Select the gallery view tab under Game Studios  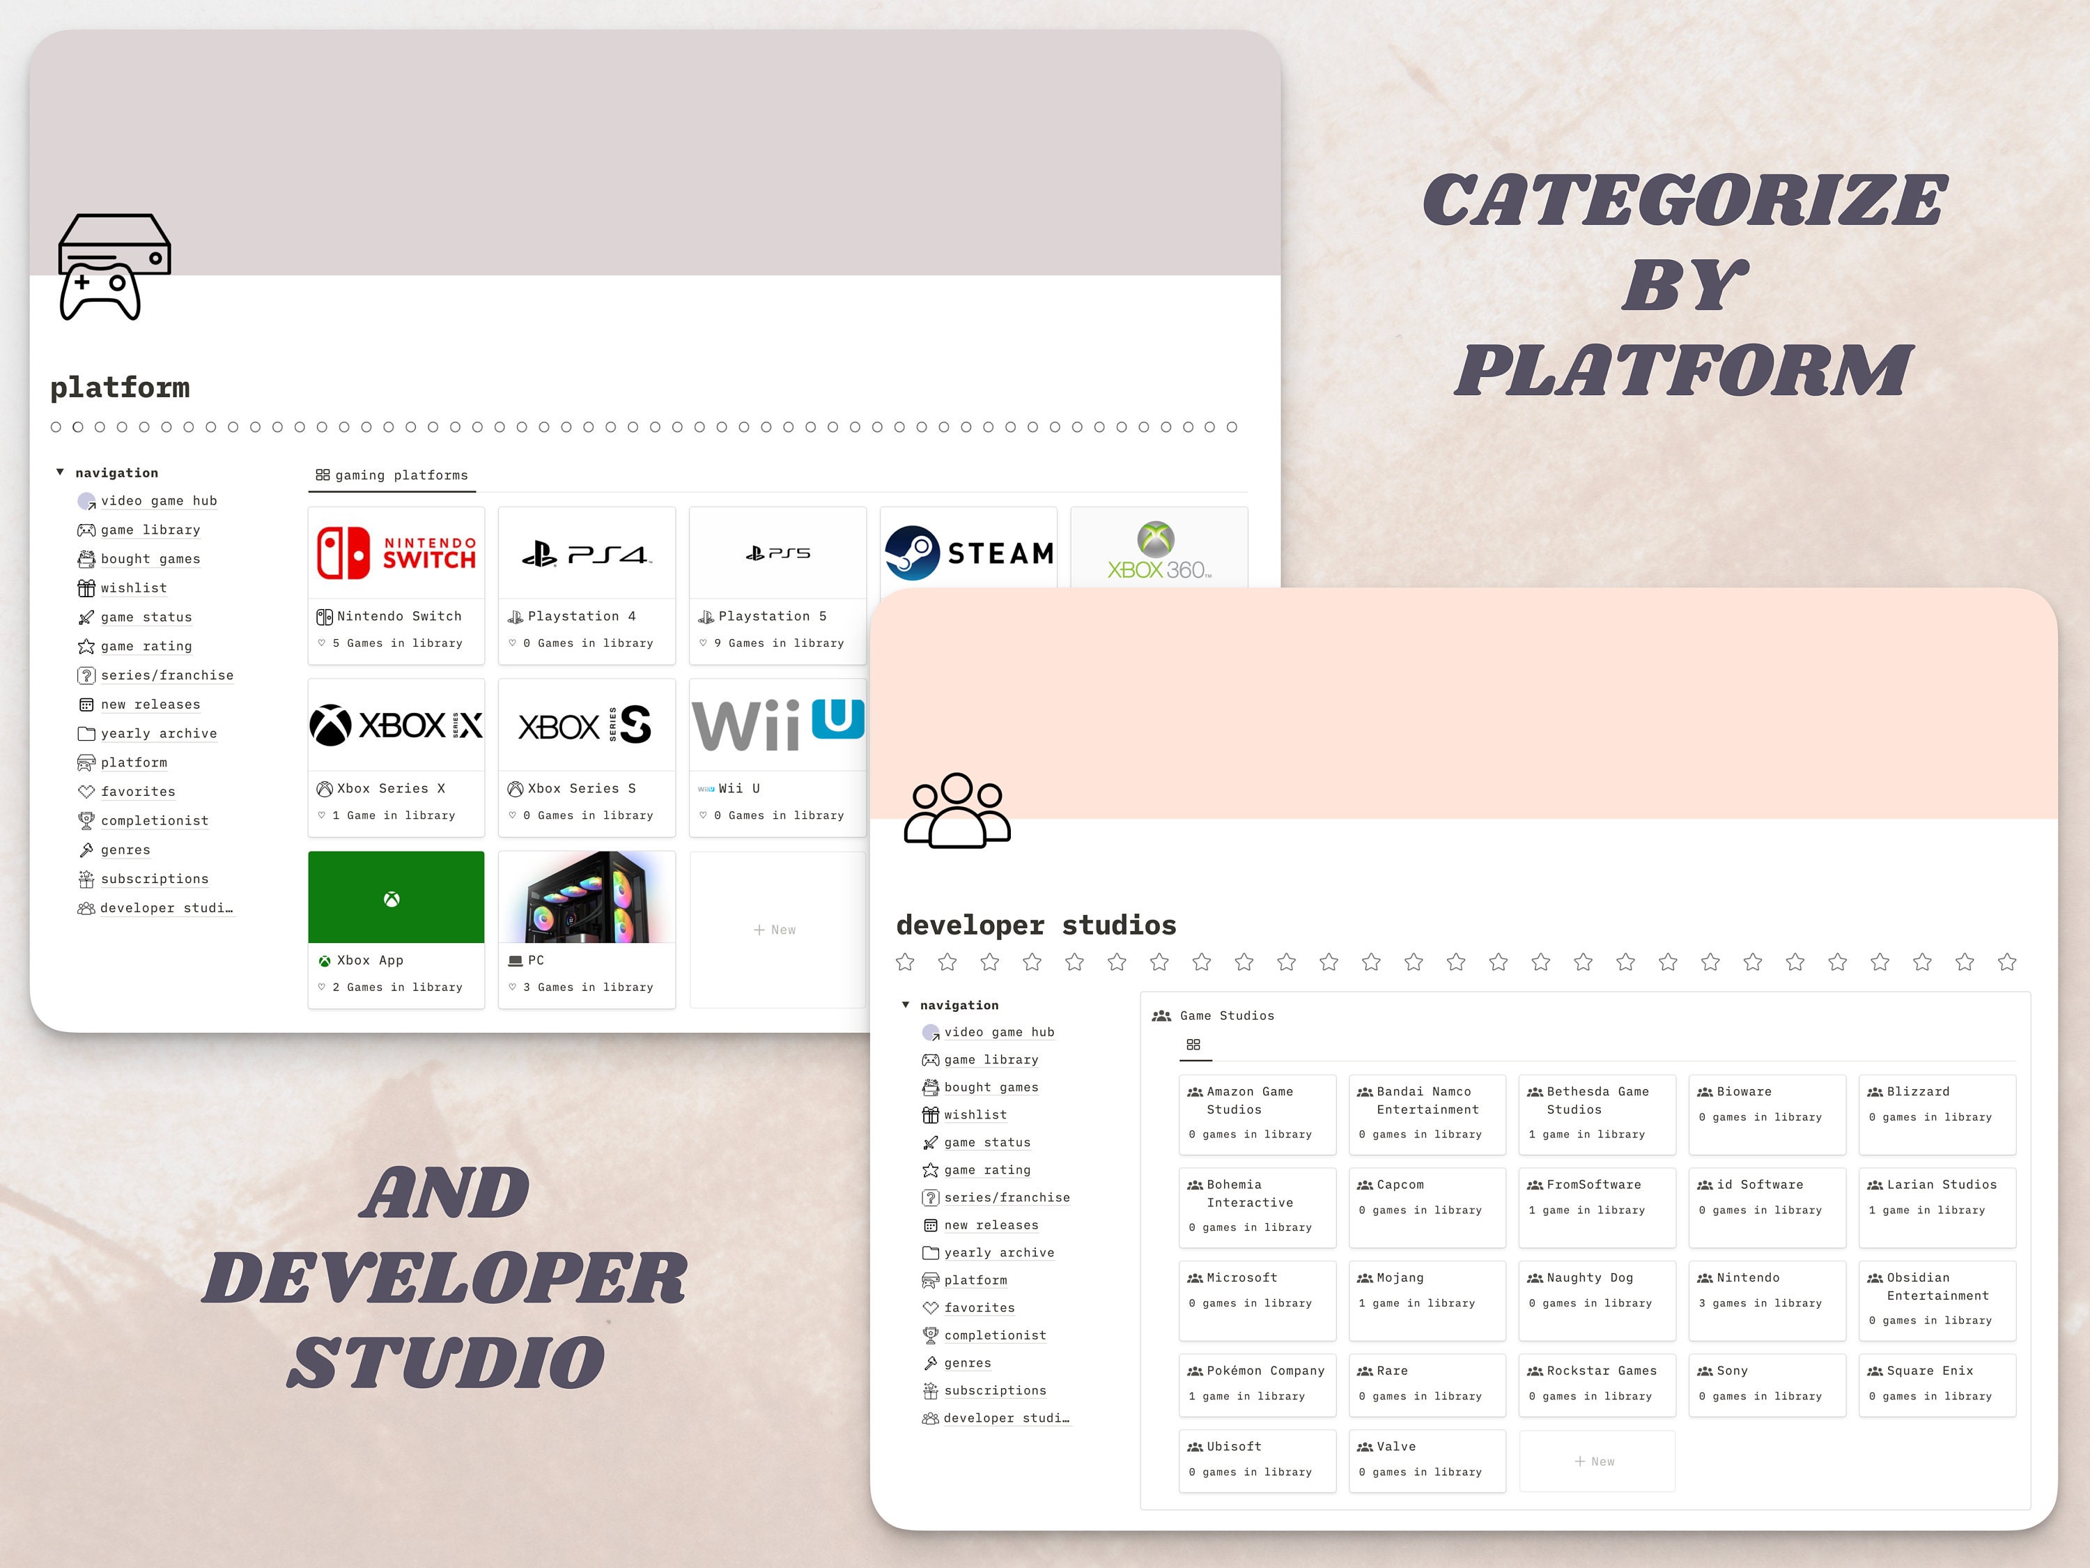[x=1193, y=1045]
